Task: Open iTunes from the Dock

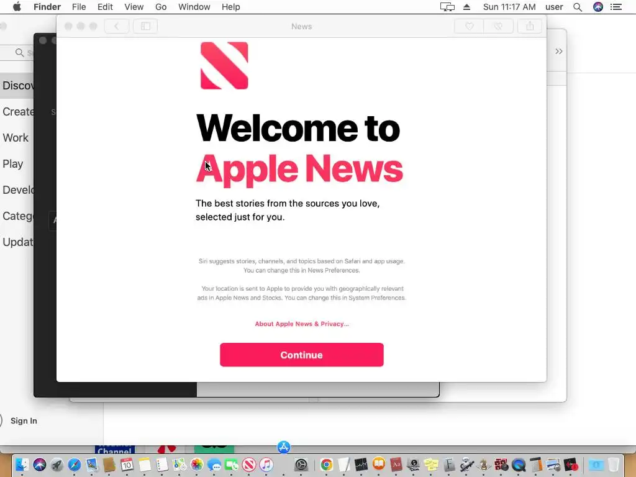Action: [266, 465]
